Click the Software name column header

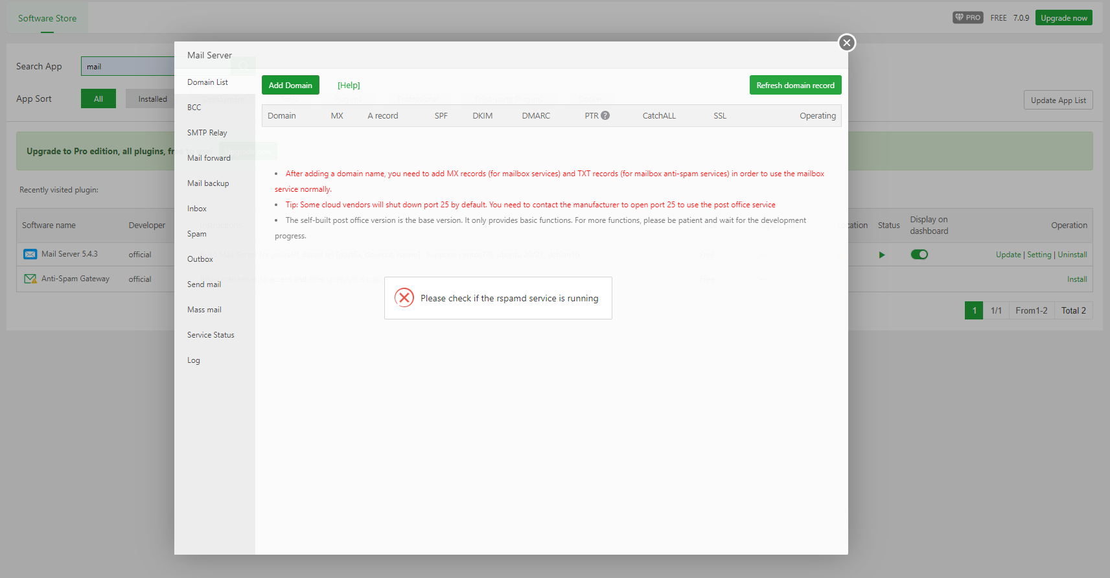tap(49, 225)
